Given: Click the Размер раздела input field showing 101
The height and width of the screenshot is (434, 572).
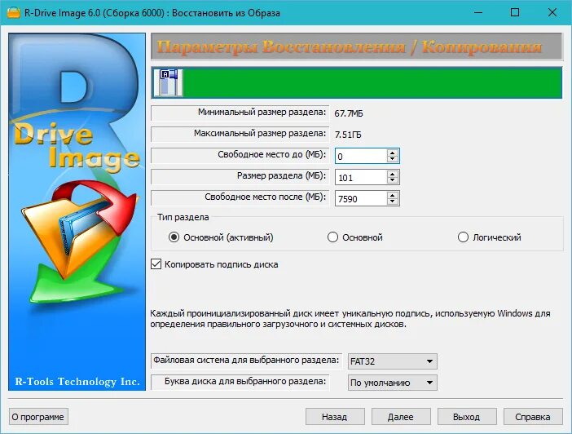Looking at the screenshot, I should (x=361, y=178).
